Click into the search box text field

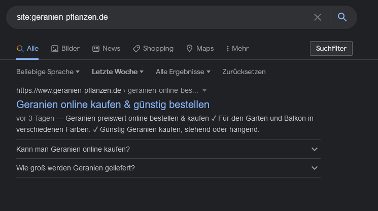152,17
